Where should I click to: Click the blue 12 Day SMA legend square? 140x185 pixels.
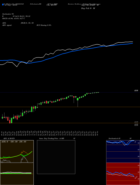(3, 4)
